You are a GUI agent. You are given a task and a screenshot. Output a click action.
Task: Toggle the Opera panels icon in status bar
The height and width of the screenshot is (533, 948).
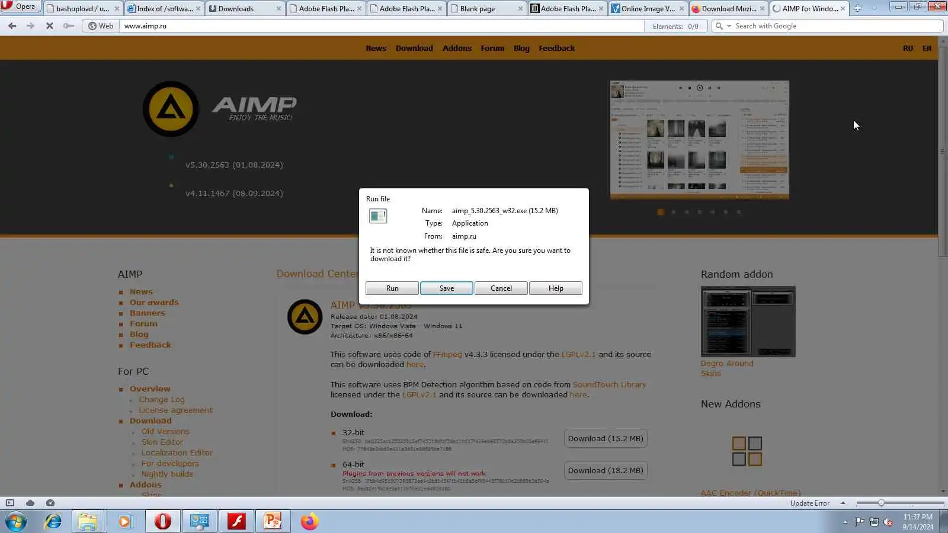coord(10,503)
